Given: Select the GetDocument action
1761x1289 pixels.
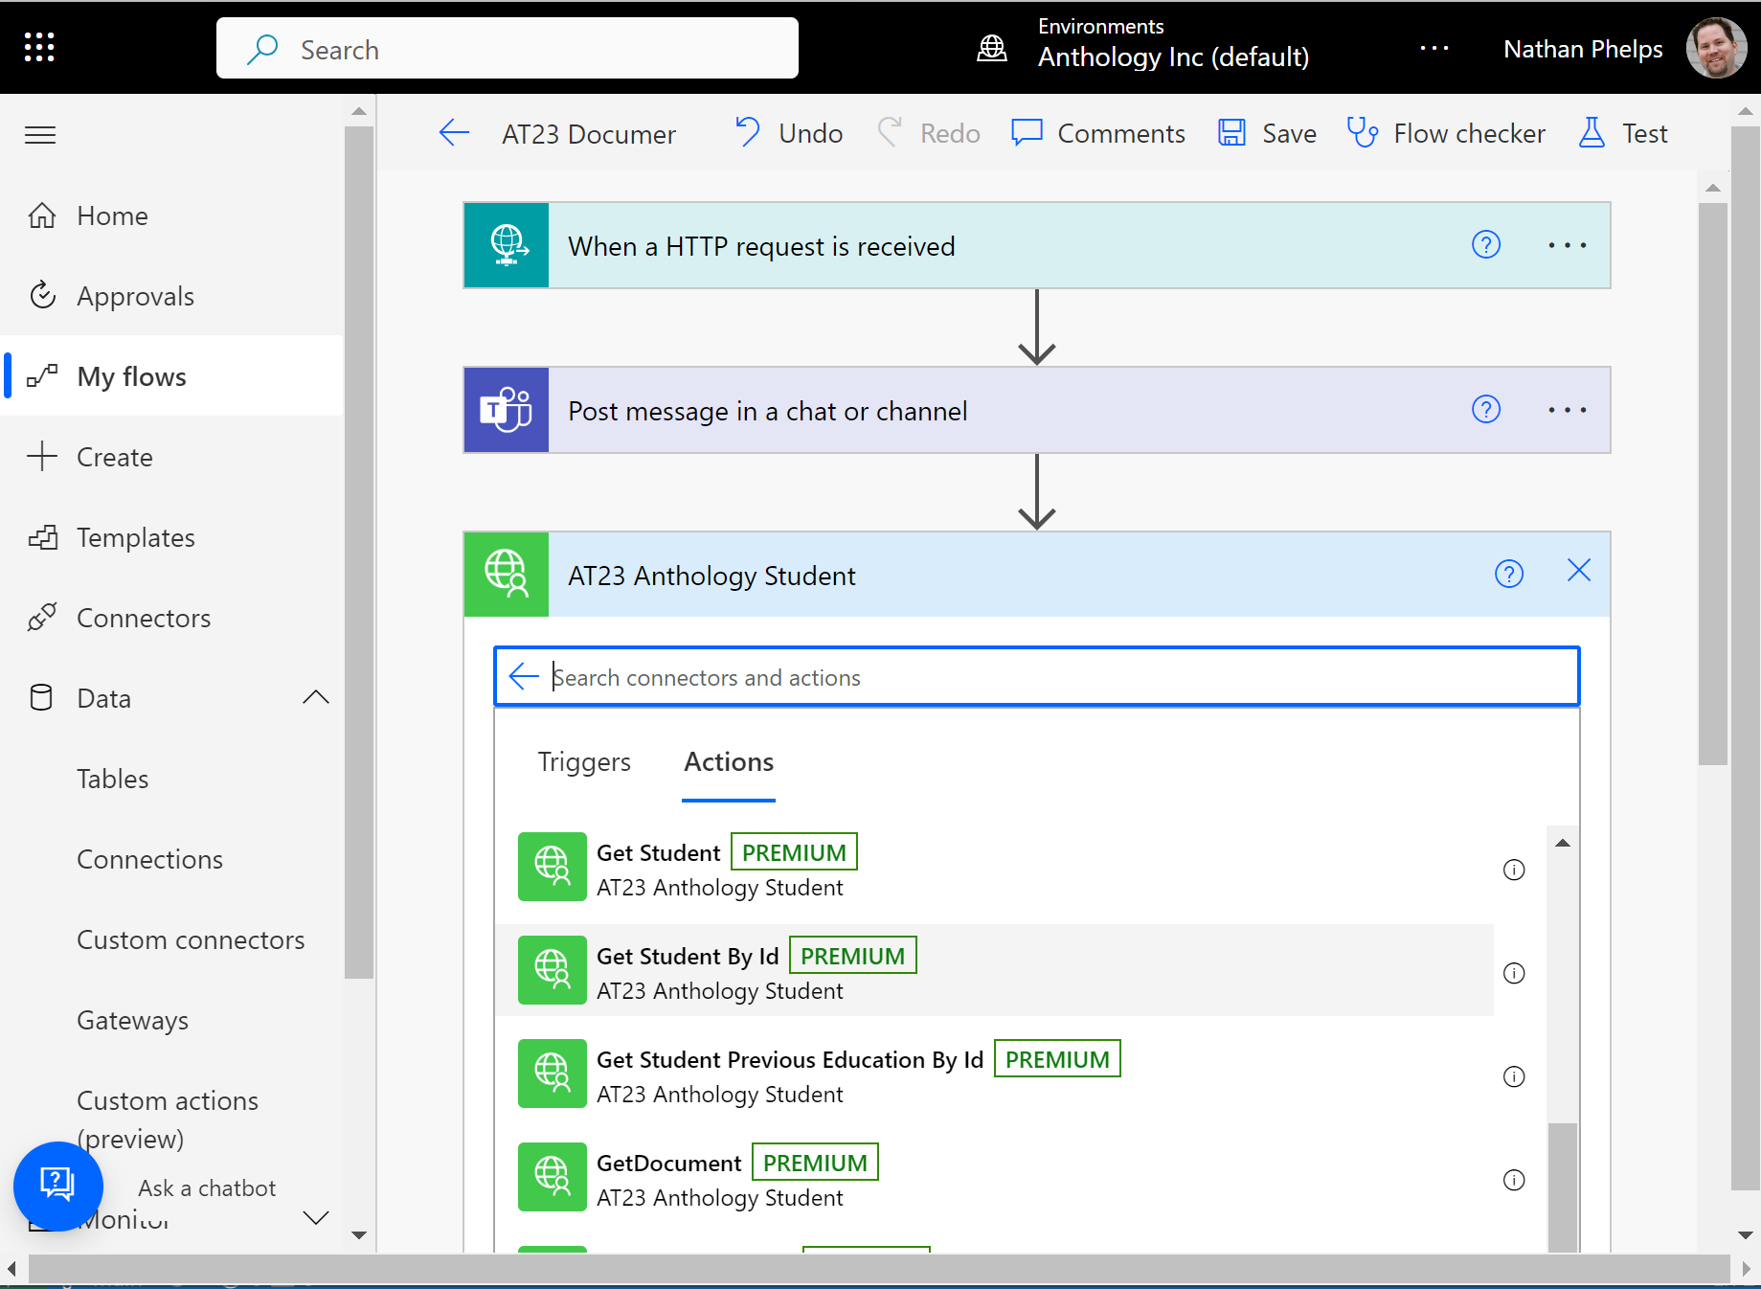Looking at the screenshot, I should [994, 1179].
